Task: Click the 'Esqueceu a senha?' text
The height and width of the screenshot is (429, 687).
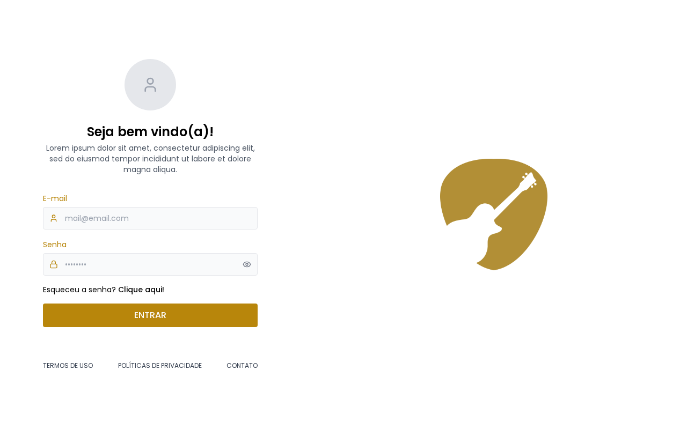Action: click(x=79, y=290)
